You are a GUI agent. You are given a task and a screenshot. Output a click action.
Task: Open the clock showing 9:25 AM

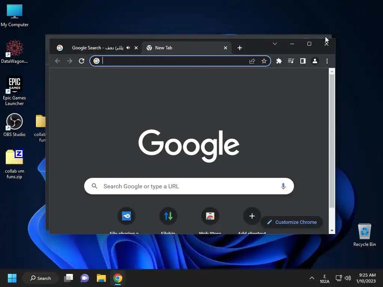(366, 278)
